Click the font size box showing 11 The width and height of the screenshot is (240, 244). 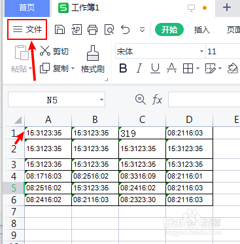coord(222,52)
